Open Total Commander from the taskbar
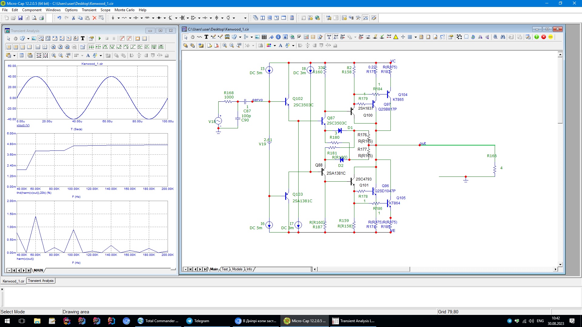The height and width of the screenshot is (327, 582). pyautogui.click(x=158, y=321)
